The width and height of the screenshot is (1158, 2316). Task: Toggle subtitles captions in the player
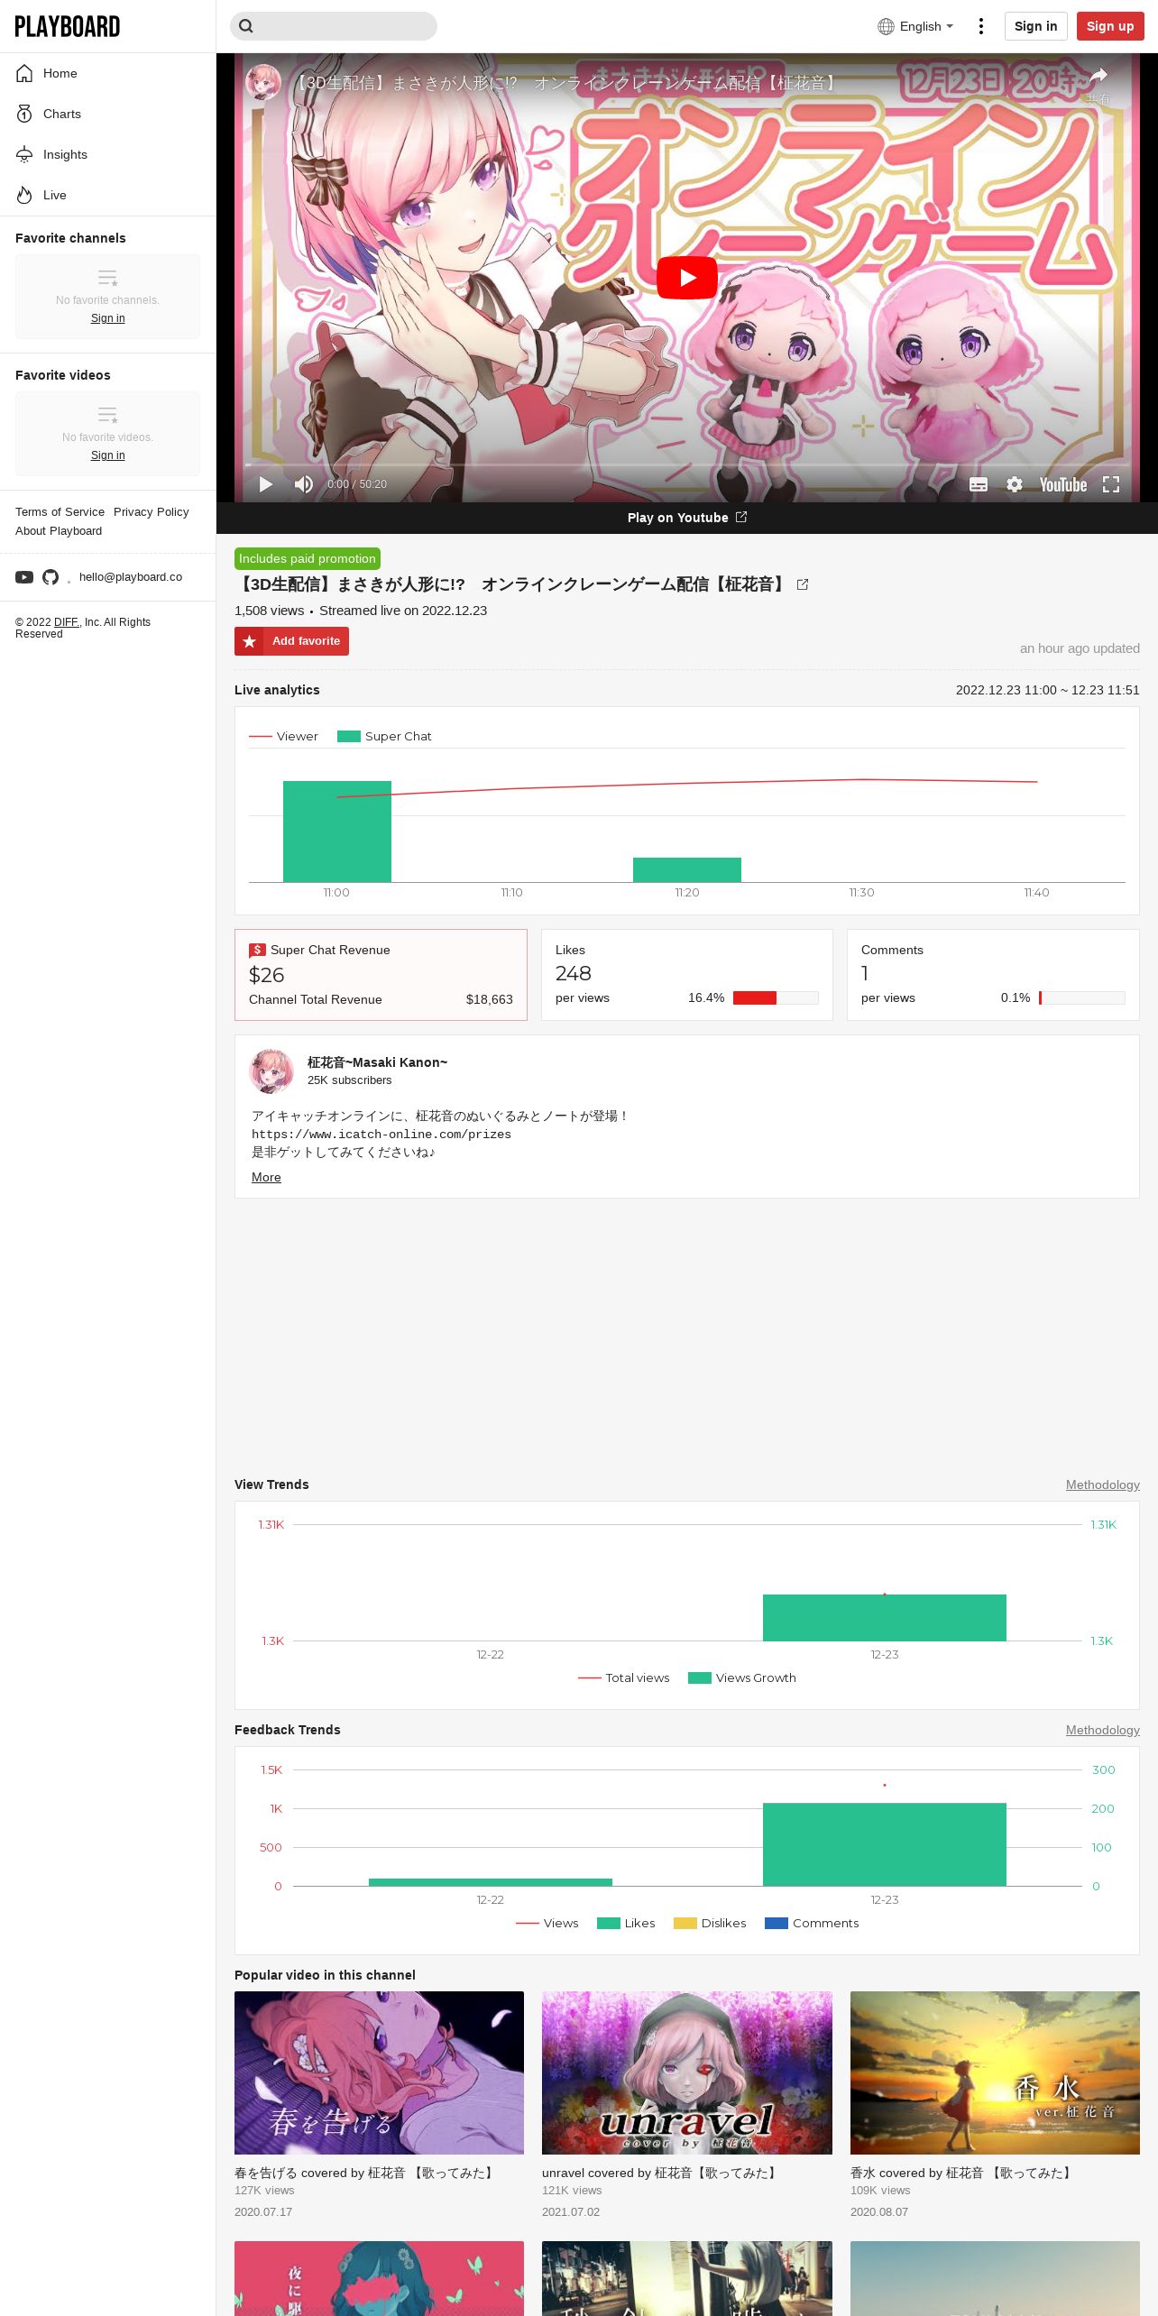[x=979, y=484]
